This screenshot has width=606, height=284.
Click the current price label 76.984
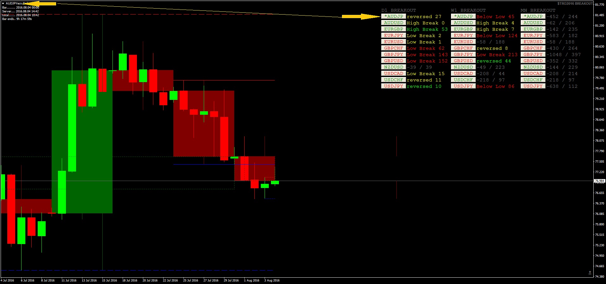click(600, 181)
